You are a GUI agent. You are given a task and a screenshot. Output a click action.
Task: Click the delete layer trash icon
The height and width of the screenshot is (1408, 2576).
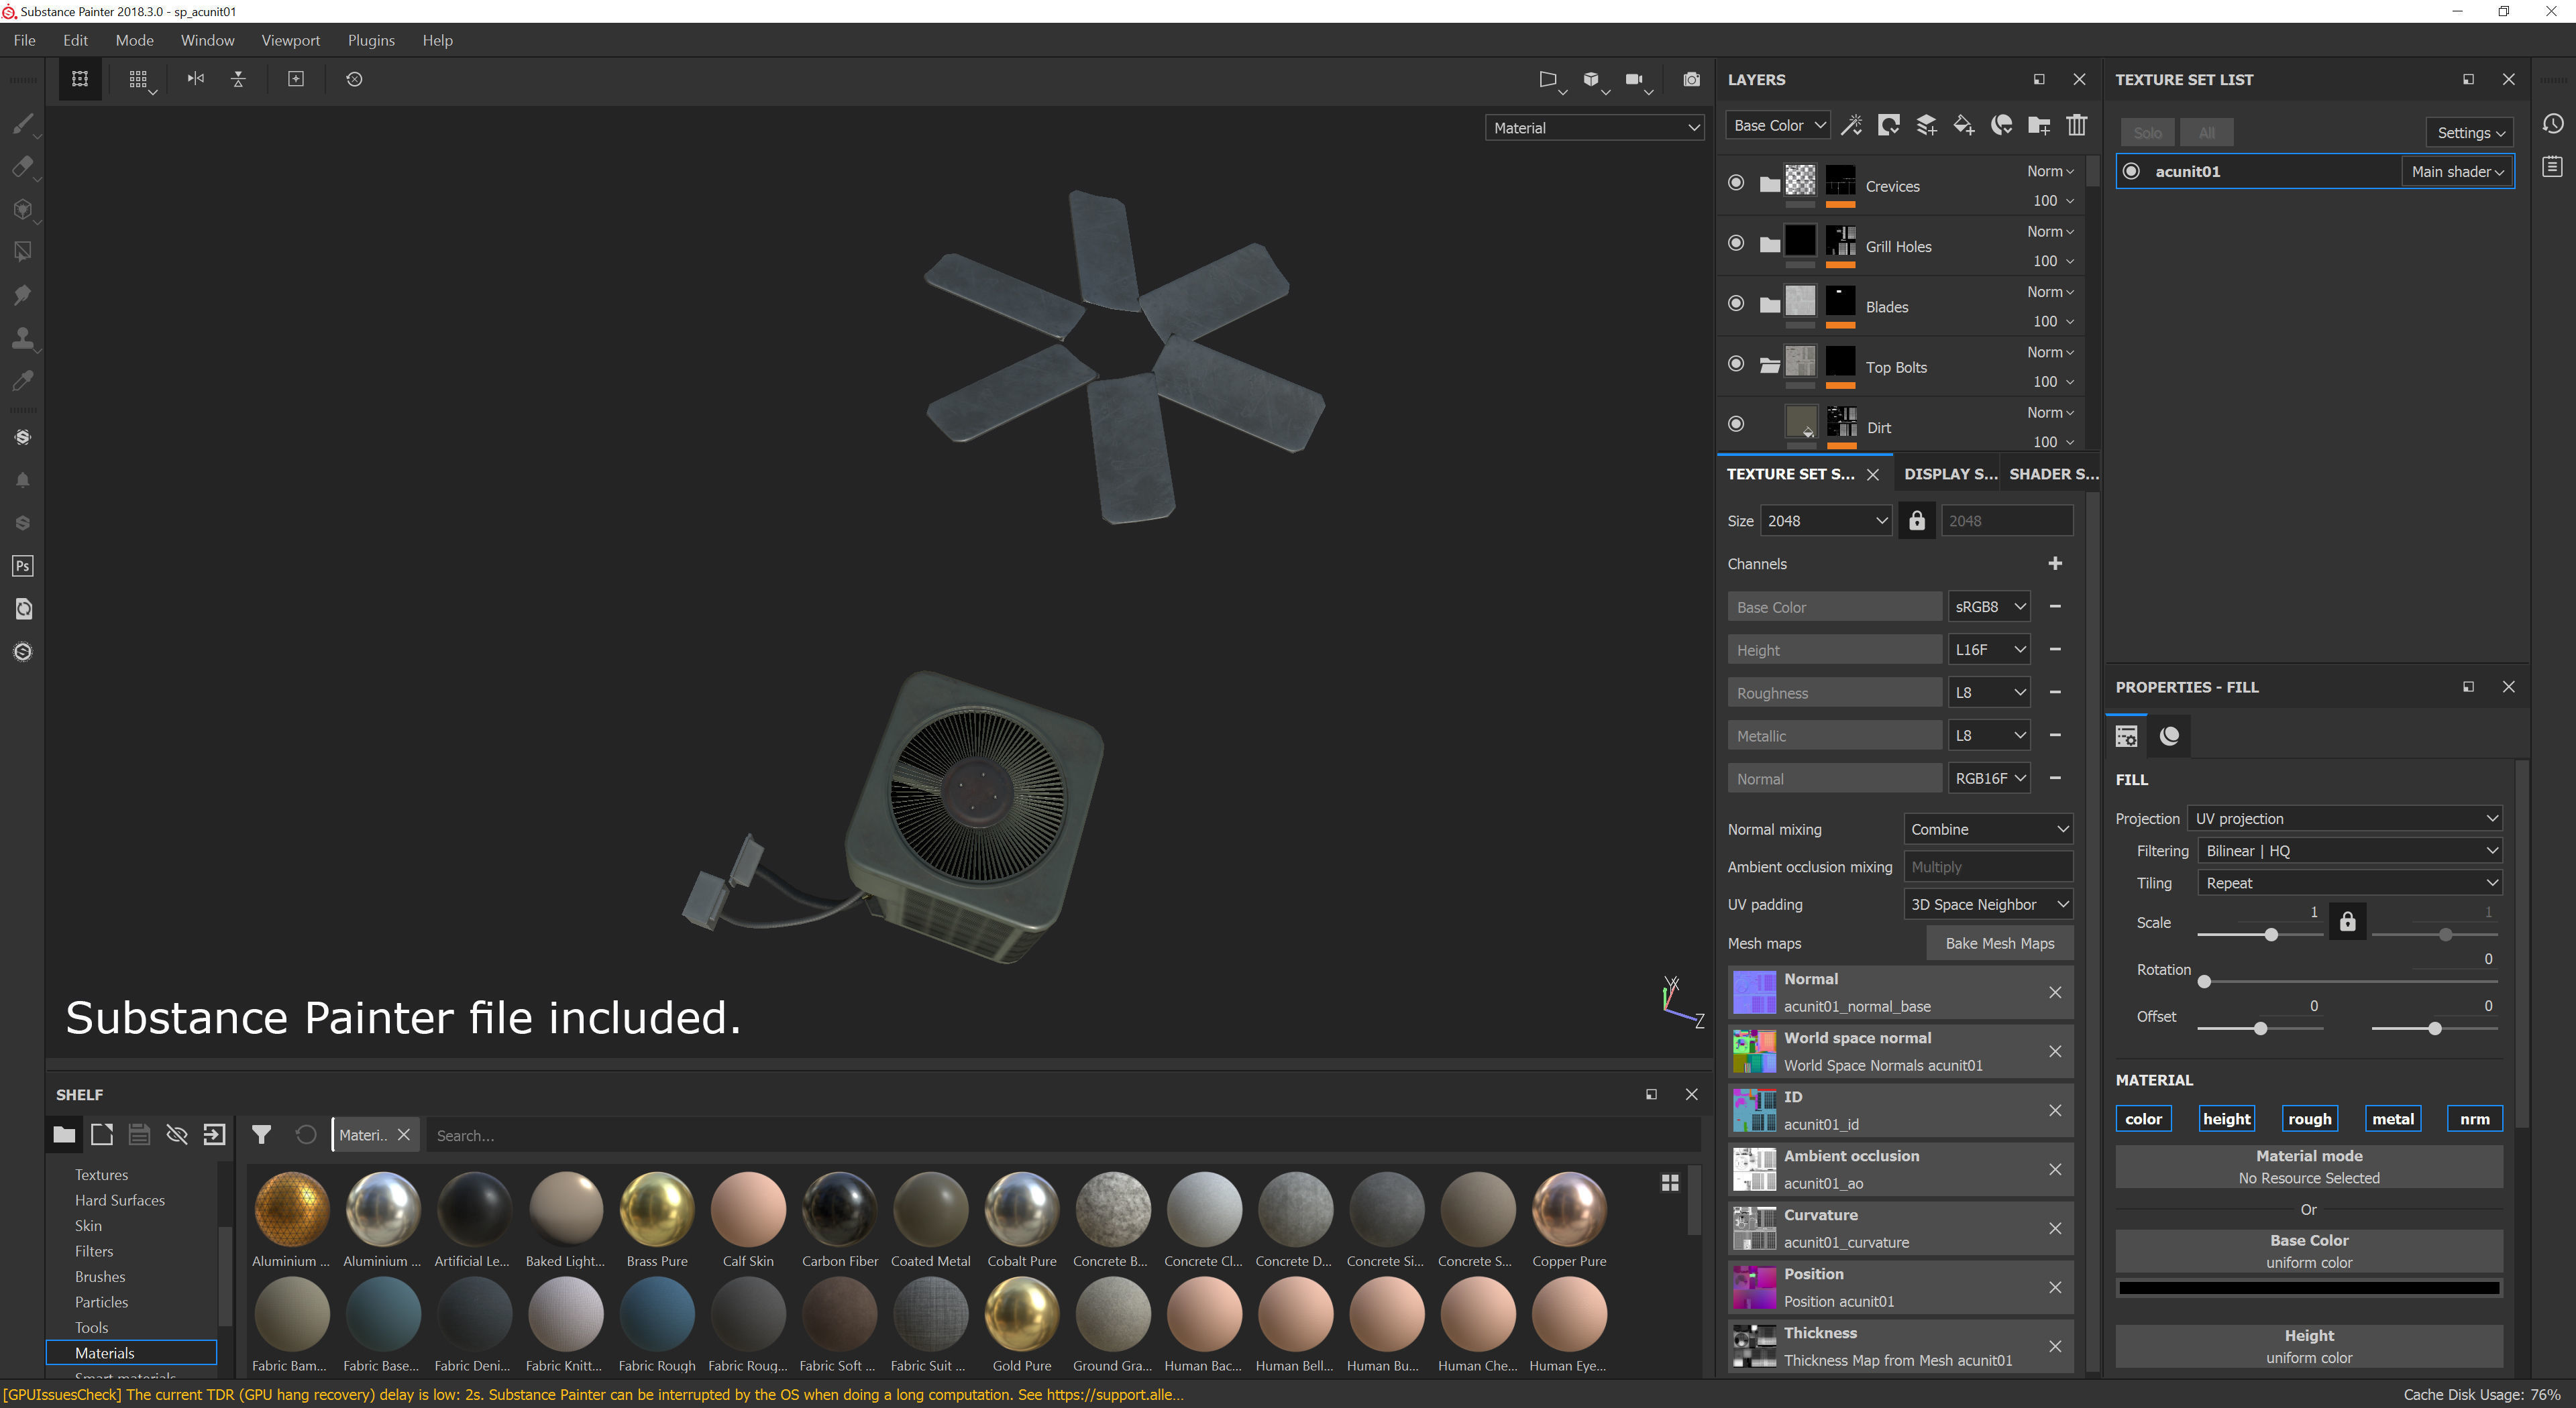pos(2076,126)
